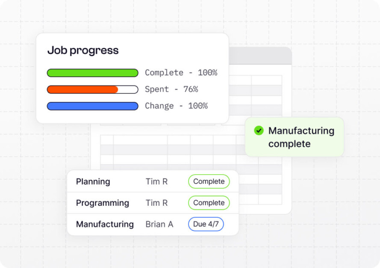Click the blue Change progress bar
Viewport: 380px width, 268px height.
coord(92,106)
